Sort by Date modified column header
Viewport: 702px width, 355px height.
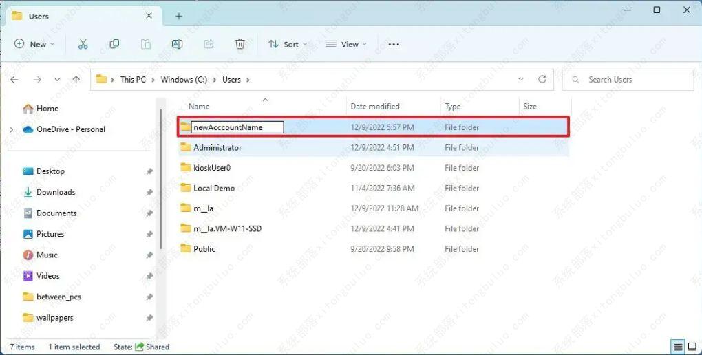pos(375,107)
